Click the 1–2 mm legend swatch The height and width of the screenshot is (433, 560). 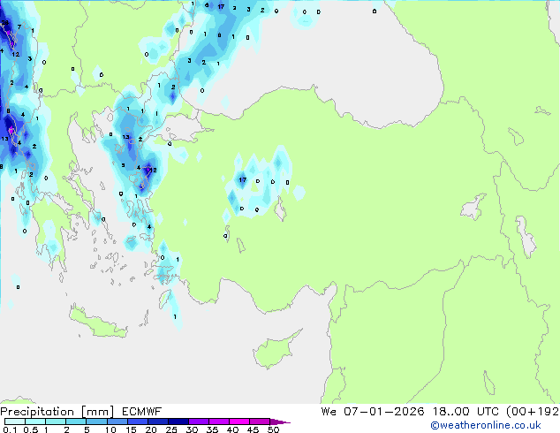[56, 422]
